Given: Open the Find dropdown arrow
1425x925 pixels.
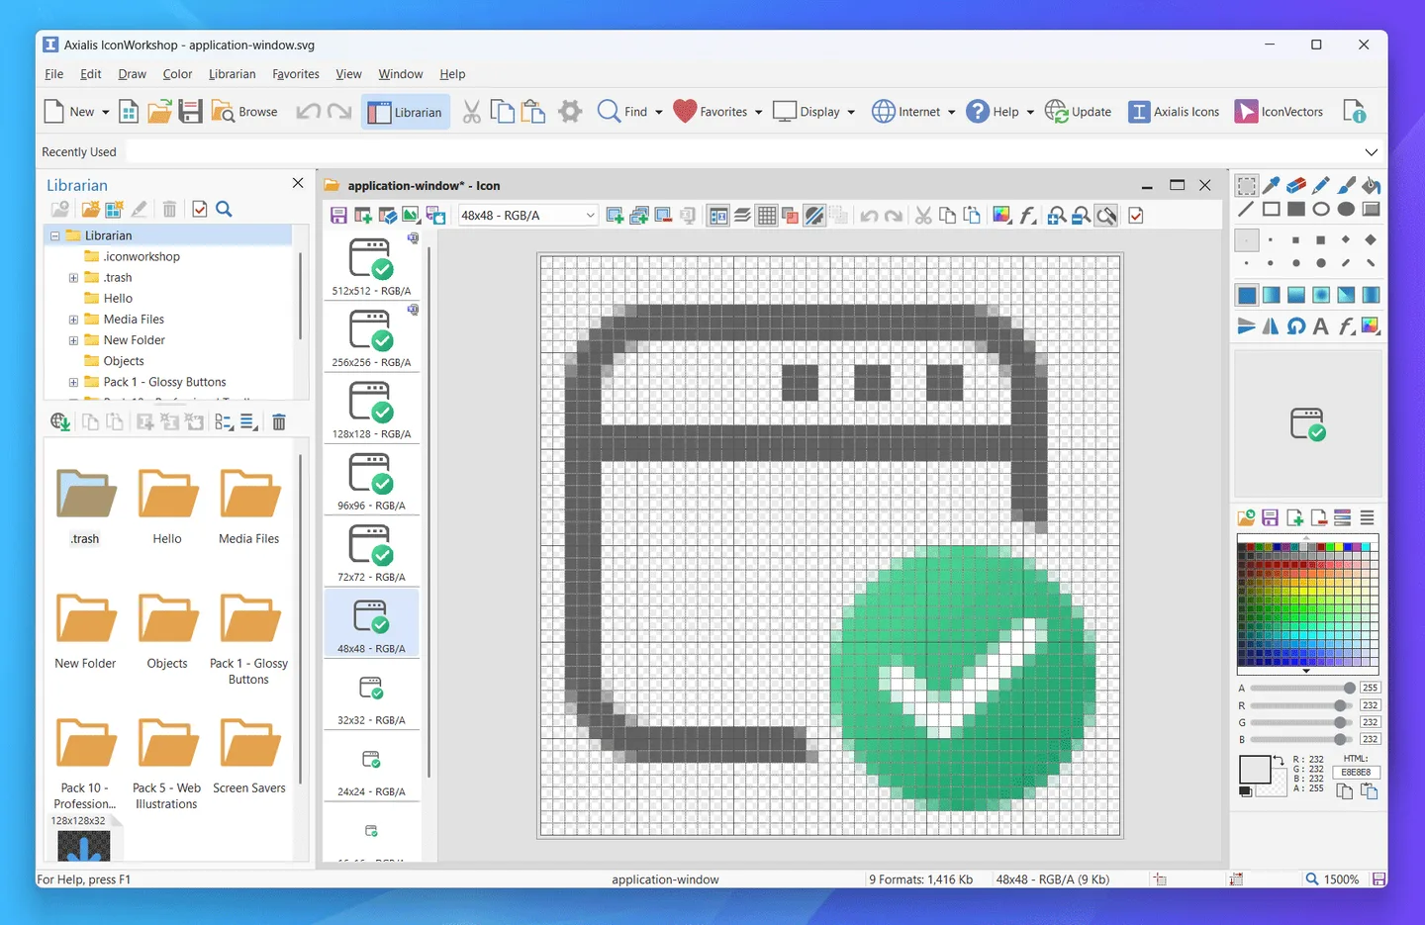Looking at the screenshot, I should (659, 112).
